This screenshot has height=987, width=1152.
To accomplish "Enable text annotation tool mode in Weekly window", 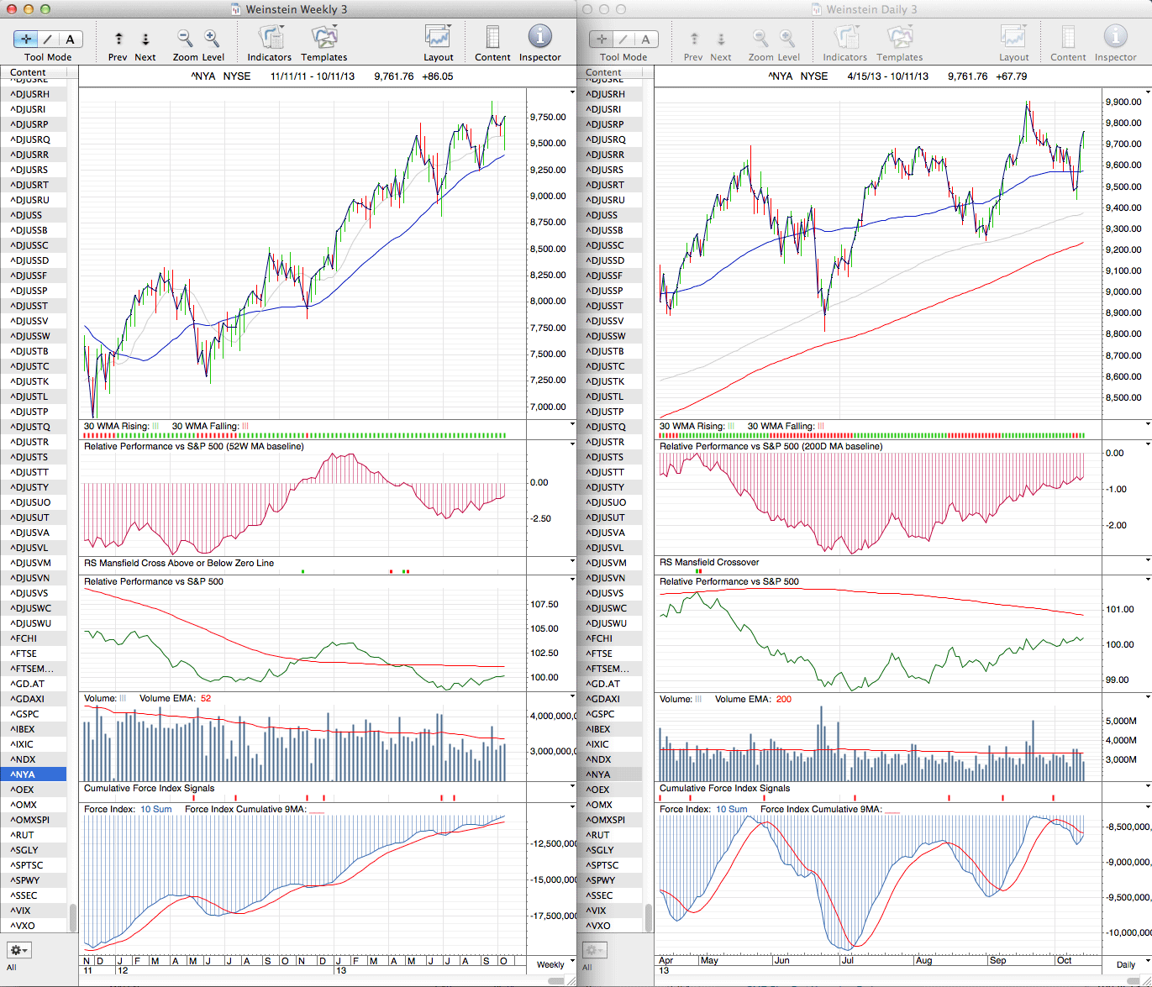I will [70, 39].
